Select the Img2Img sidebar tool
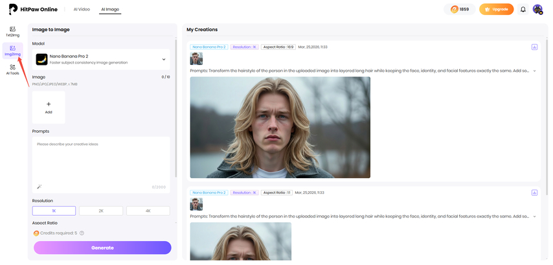 click(12, 50)
